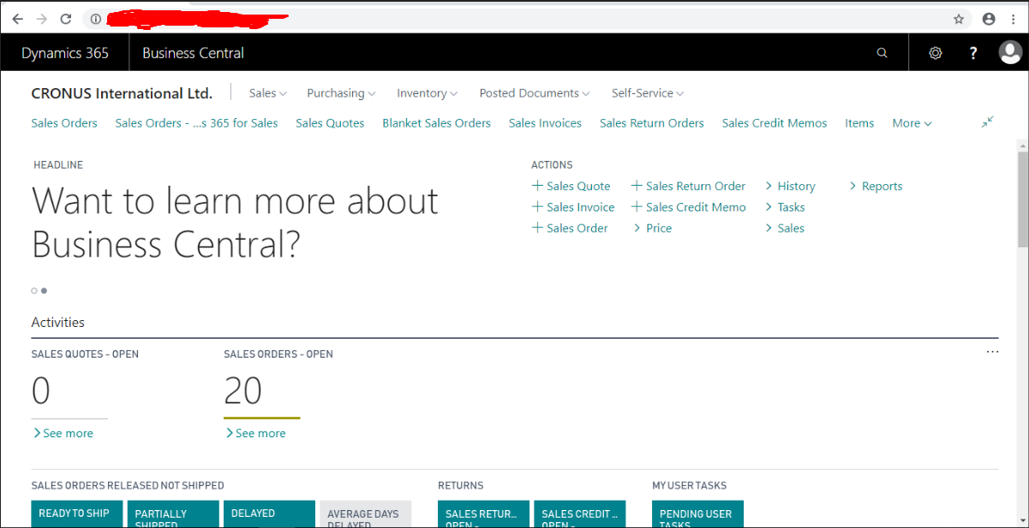Open the Sales Invoices list
The width and height of the screenshot is (1029, 528).
pyautogui.click(x=545, y=123)
